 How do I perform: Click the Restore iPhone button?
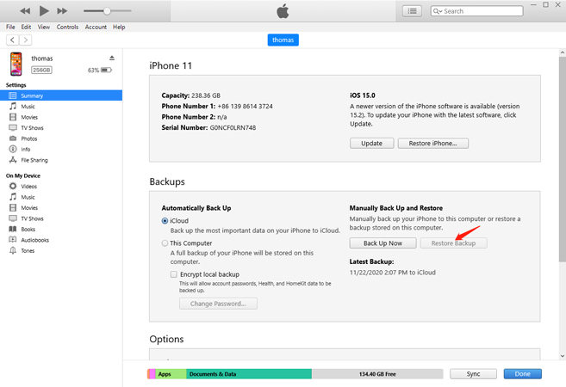coord(438,144)
